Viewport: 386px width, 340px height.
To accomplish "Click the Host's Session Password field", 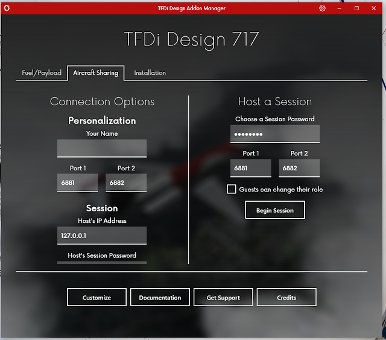I will click(102, 263).
